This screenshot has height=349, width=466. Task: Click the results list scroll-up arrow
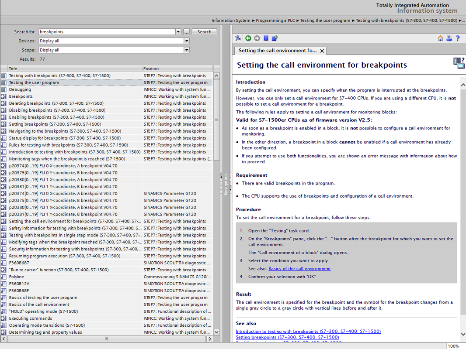(217, 76)
